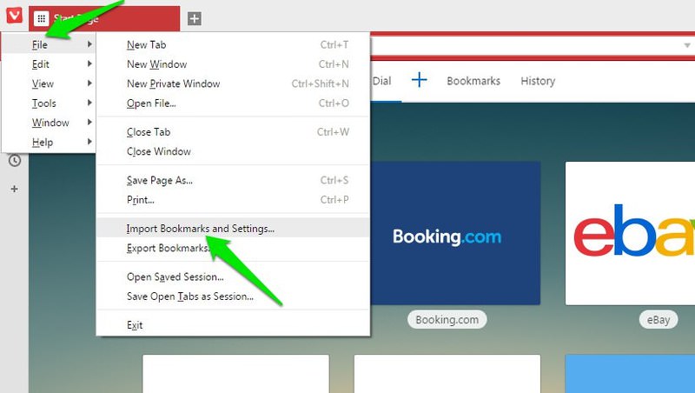The height and width of the screenshot is (393, 695).
Task: Click the new tab plus button
Action: [x=194, y=18]
